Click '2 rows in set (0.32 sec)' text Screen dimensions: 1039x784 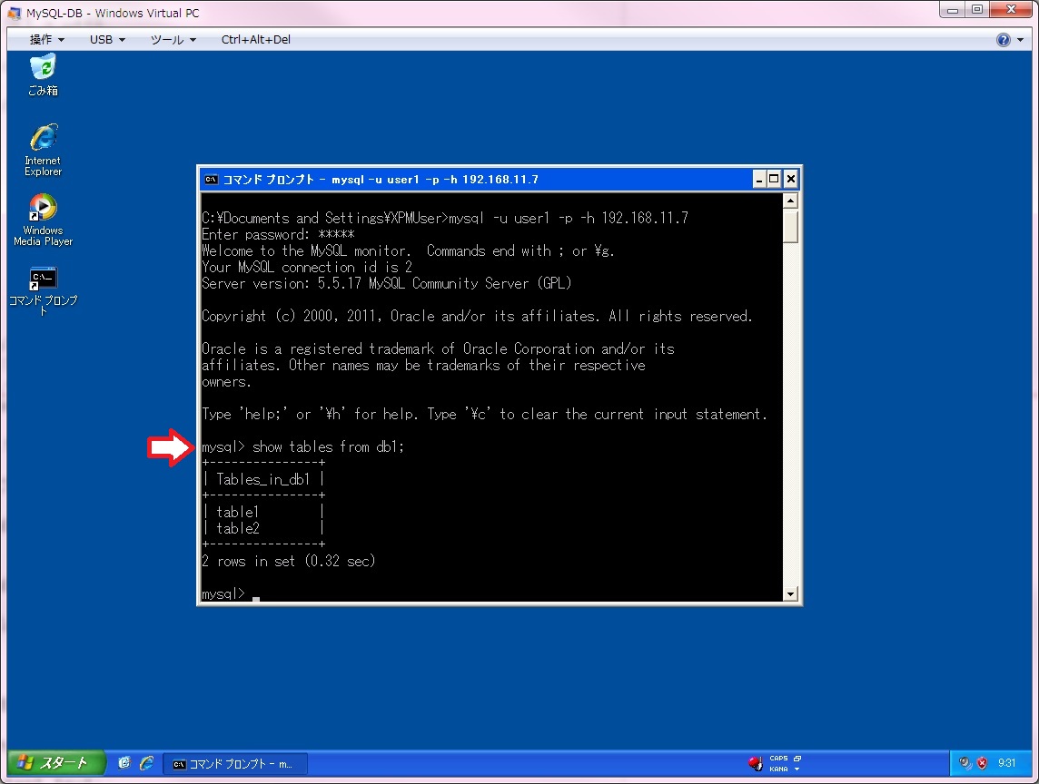pos(288,561)
